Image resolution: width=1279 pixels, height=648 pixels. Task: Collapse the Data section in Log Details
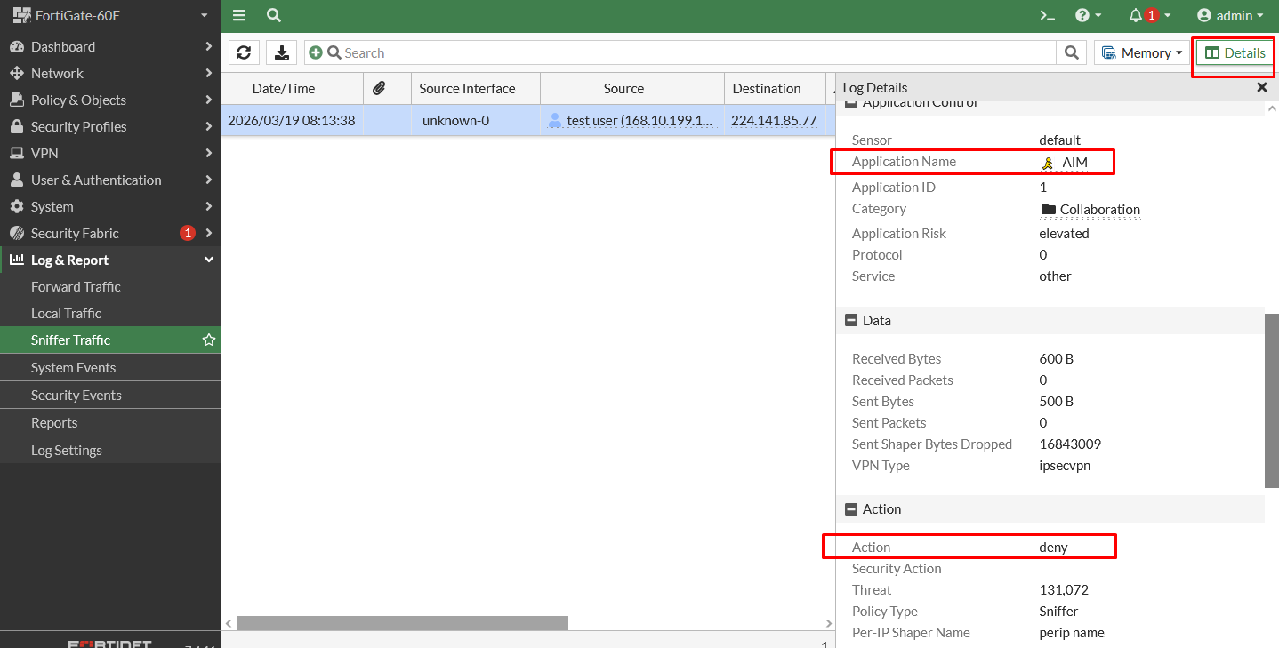pyautogui.click(x=851, y=320)
